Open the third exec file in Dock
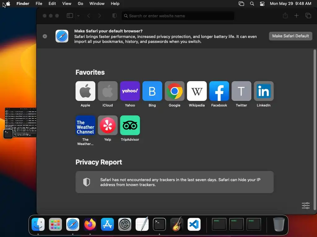The height and width of the screenshot is (237, 317). pyautogui.click(x=254, y=224)
